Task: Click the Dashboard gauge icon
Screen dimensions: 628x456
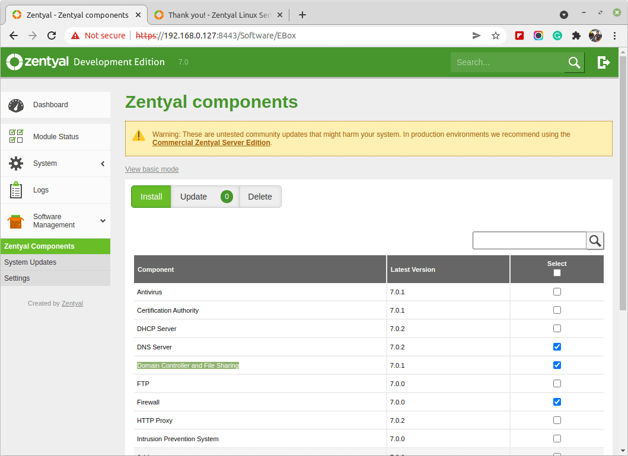Action: [16, 105]
